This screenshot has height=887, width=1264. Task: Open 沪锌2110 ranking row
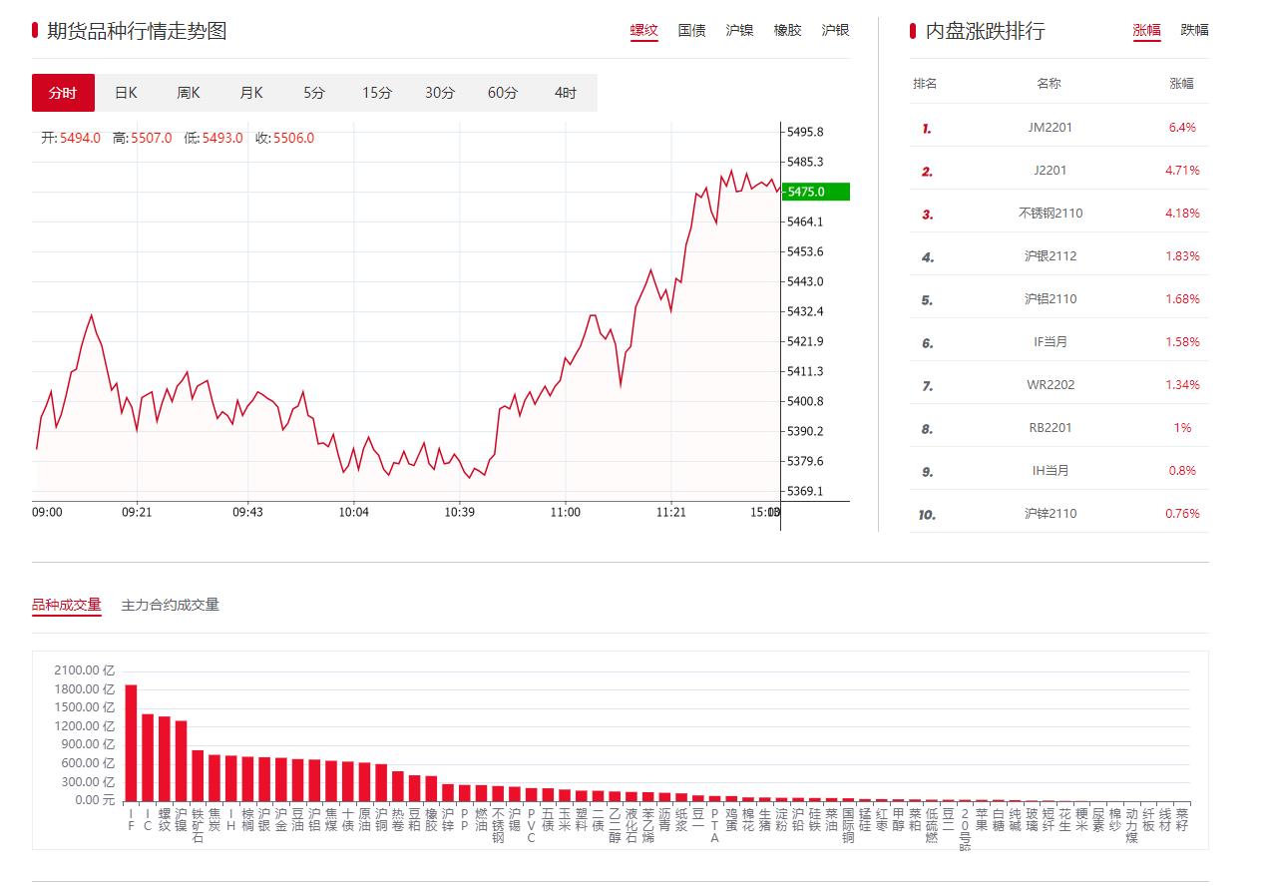point(1050,514)
